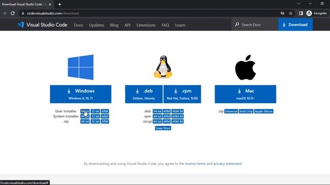The width and height of the screenshot is (330, 185).
Task: Download the Windows 8, 10, 11 installer
Action: (x=80, y=94)
